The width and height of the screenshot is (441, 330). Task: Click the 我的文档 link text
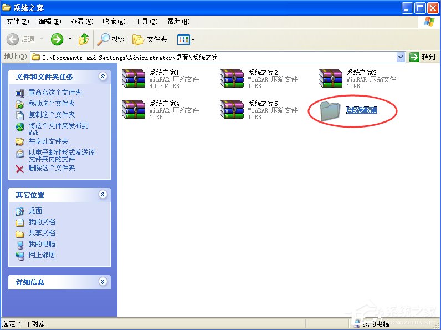click(42, 222)
